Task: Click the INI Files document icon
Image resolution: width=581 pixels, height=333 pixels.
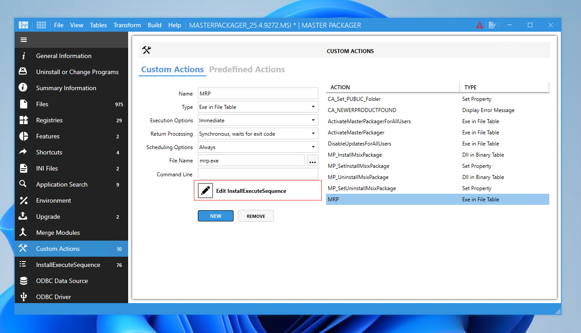Action: click(24, 168)
